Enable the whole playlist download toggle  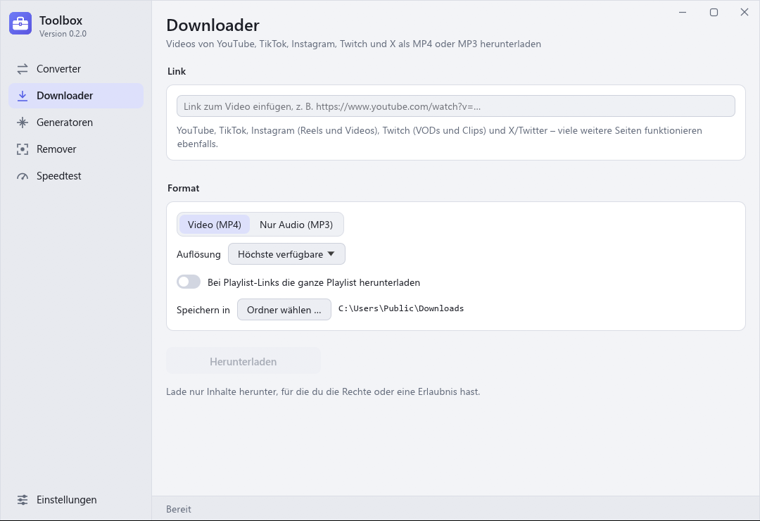pos(189,282)
